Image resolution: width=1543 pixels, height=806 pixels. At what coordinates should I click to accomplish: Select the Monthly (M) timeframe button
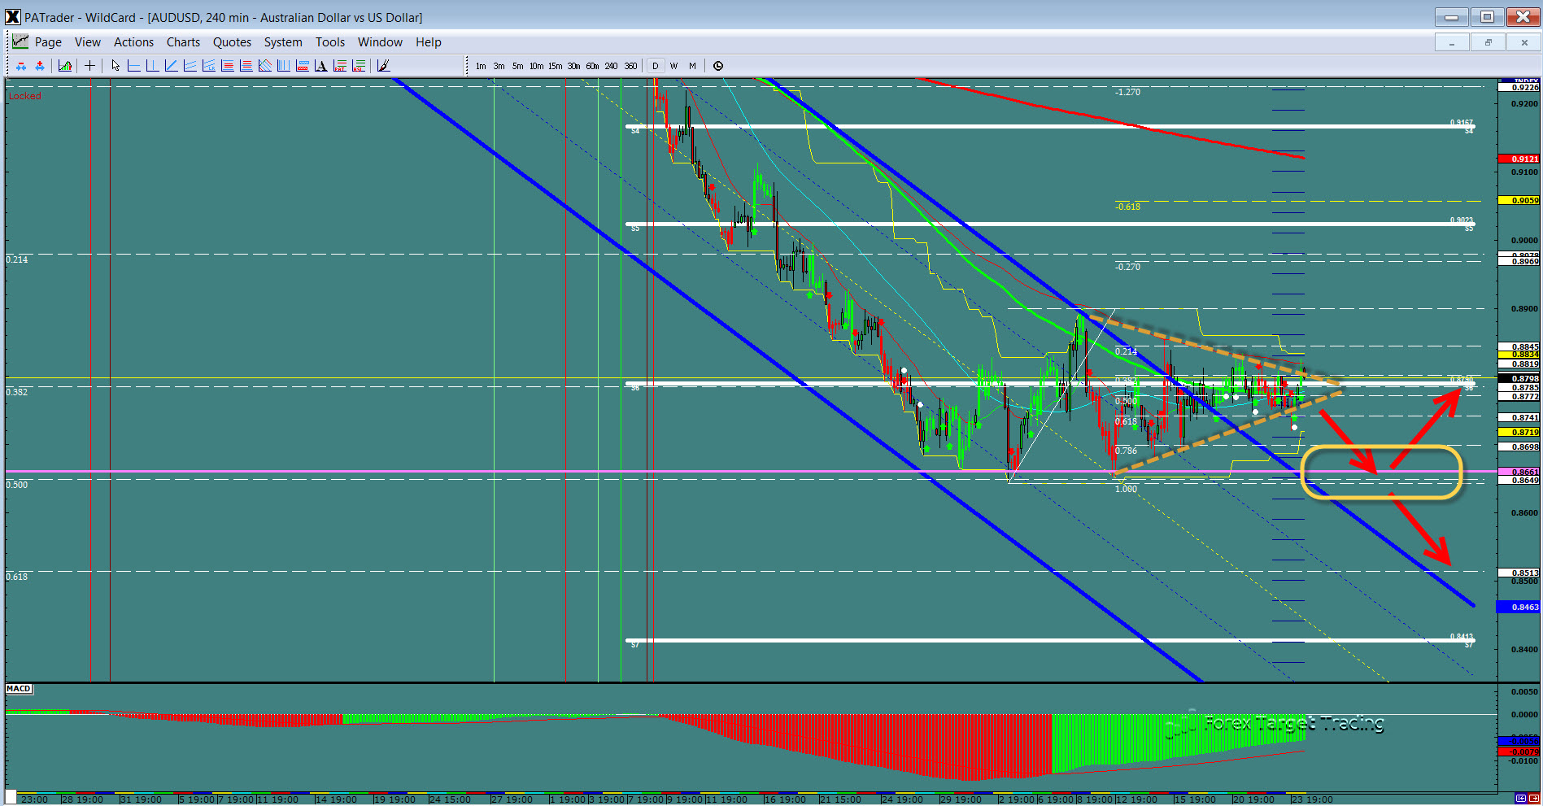pos(692,66)
